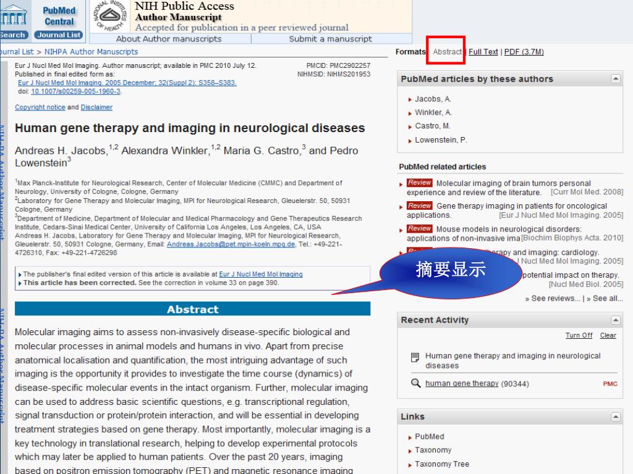Image resolution: width=633 pixels, height=474 pixels.
Task: Open recent article Human gene therapy and imaging
Action: click(512, 360)
